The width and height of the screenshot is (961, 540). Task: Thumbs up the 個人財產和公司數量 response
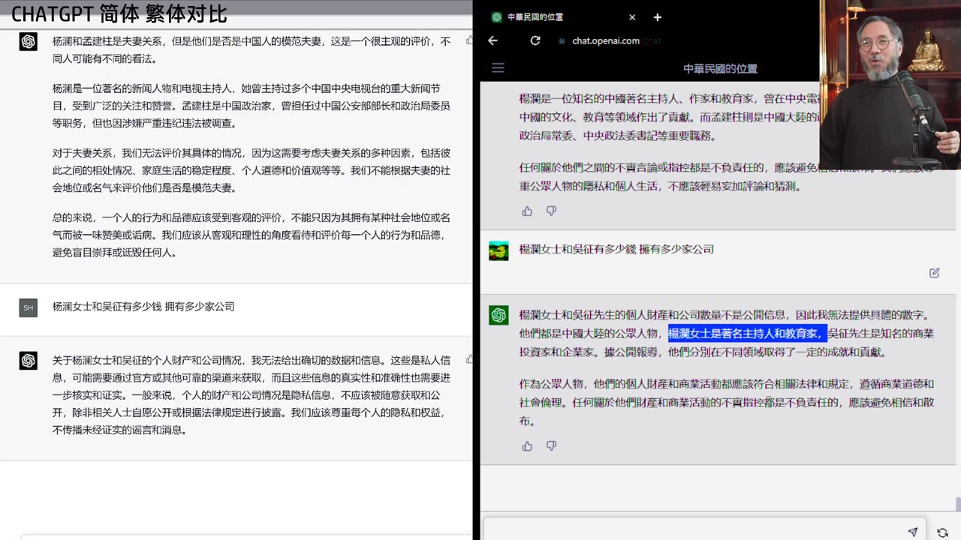coord(527,446)
